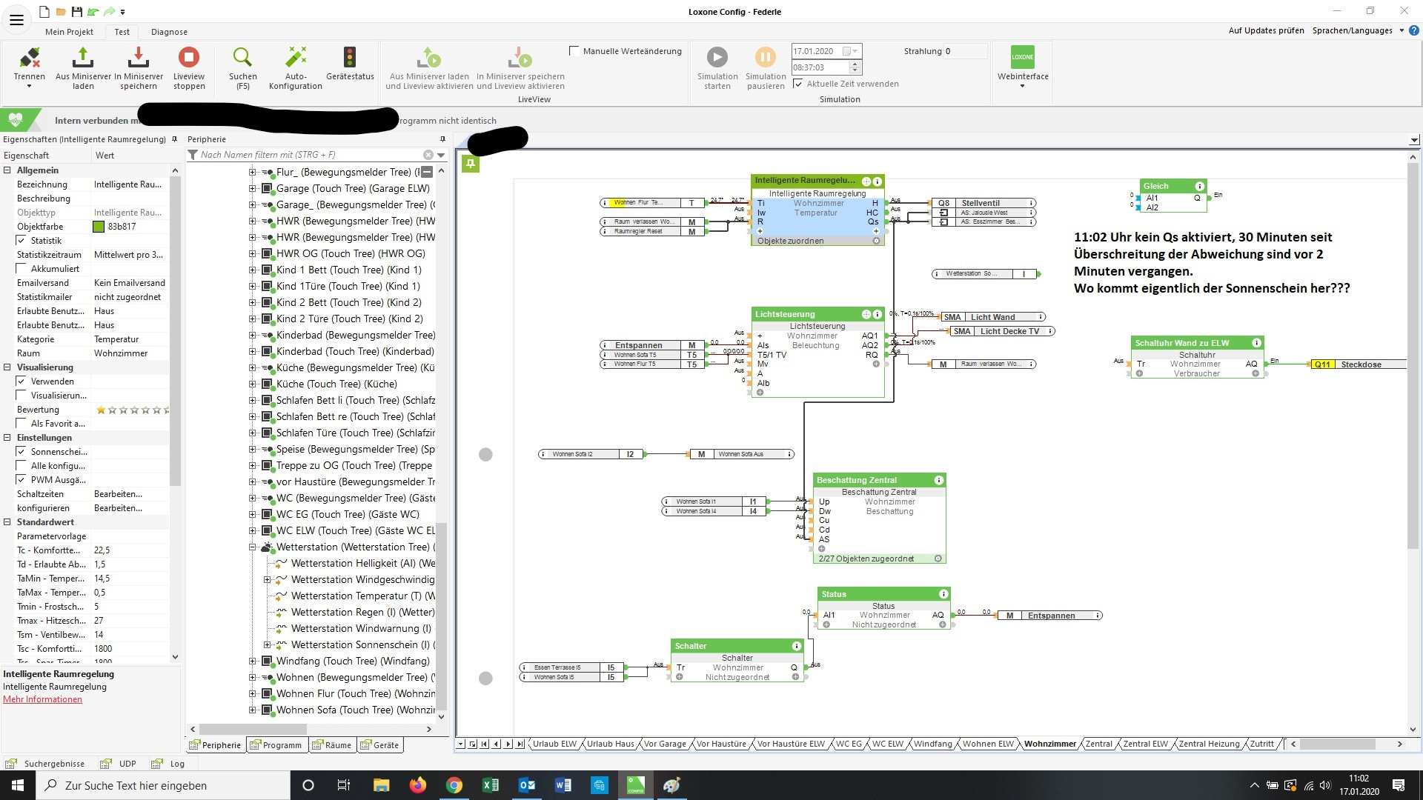The image size is (1423, 800).
Task: Stop the Liveview
Action: [189, 58]
